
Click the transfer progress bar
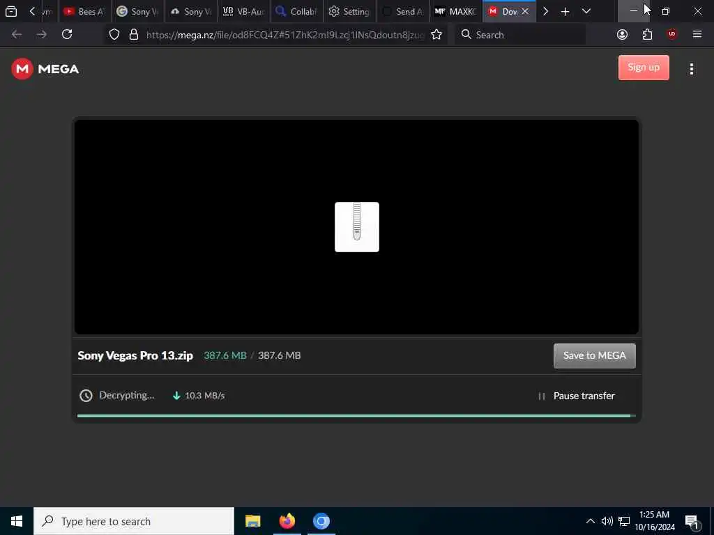(x=356, y=415)
